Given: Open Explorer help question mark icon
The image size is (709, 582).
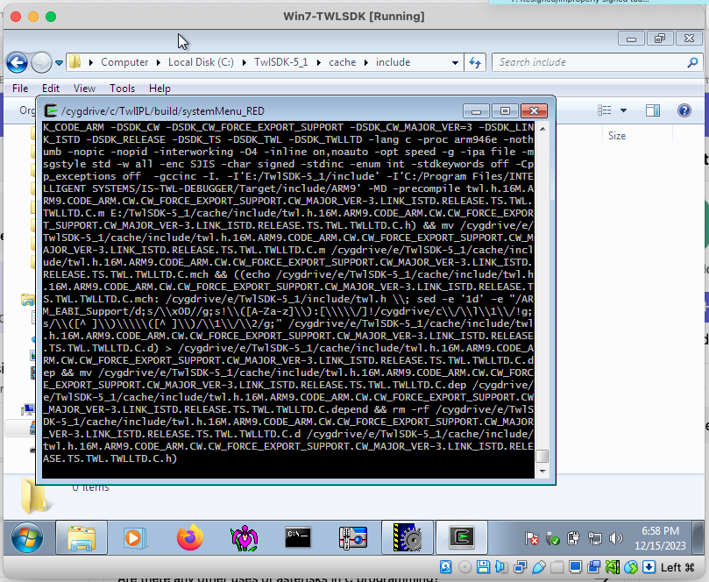Looking at the screenshot, I should pyautogui.click(x=684, y=110).
